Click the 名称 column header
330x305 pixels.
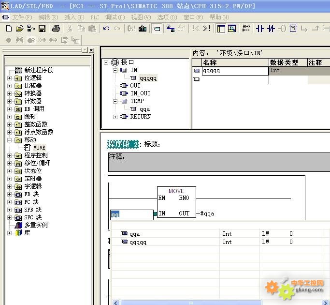235,62
